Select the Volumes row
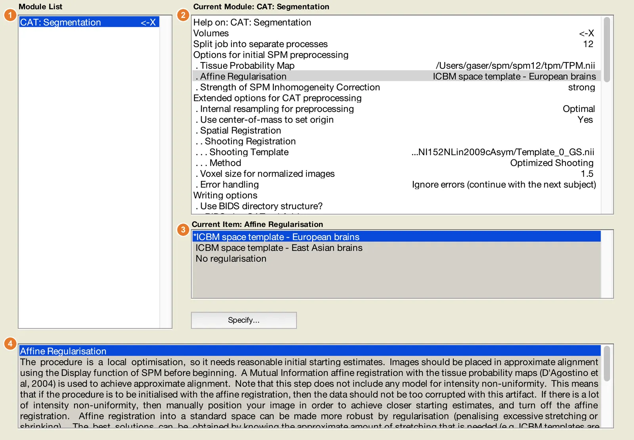634x440 pixels. [396, 33]
